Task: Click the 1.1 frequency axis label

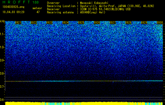Action: 2,34
